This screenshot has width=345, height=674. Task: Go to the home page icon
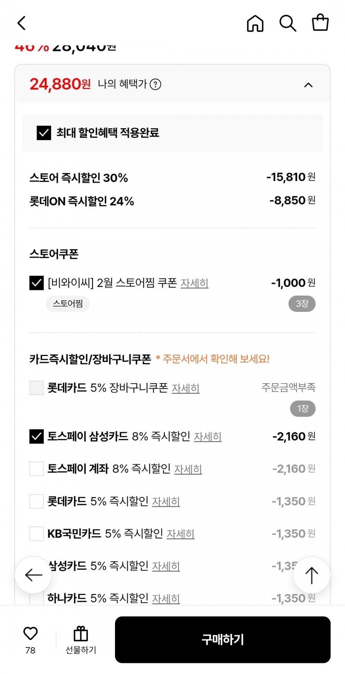tap(255, 23)
